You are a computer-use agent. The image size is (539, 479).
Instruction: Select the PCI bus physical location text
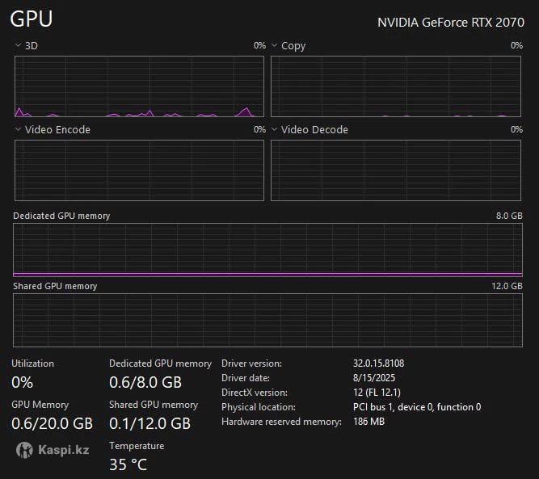[x=417, y=407]
